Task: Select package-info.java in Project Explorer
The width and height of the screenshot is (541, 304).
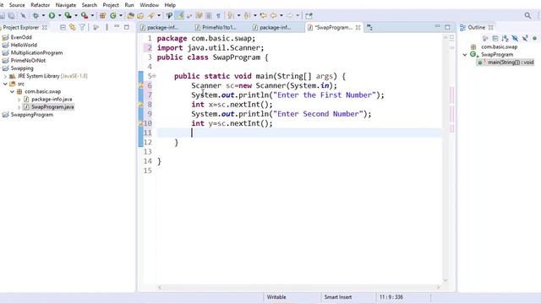Action: click(52, 100)
